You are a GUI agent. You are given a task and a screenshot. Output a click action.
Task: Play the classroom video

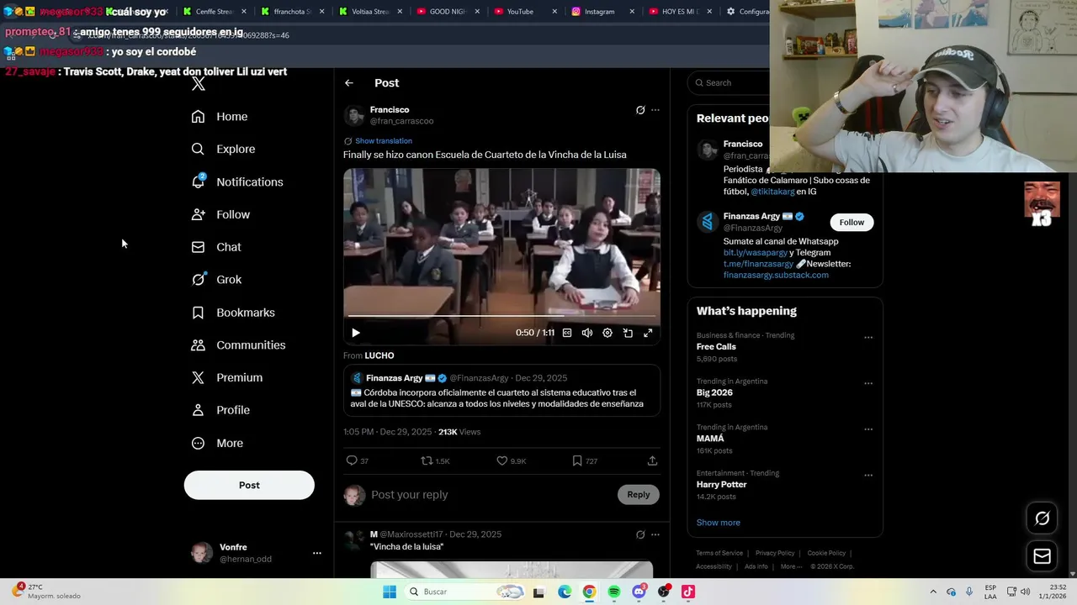point(356,334)
